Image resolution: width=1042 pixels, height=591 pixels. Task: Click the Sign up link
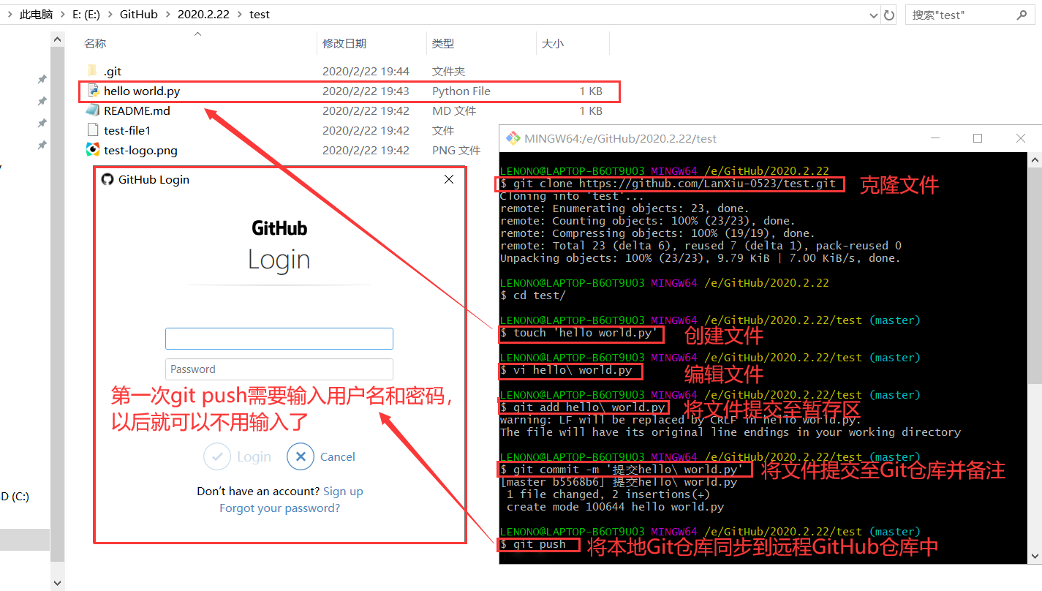(343, 491)
